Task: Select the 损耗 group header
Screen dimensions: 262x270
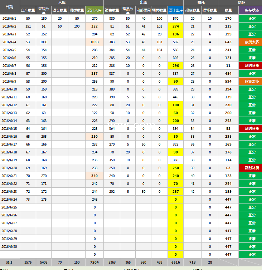Action: pos(201,3)
